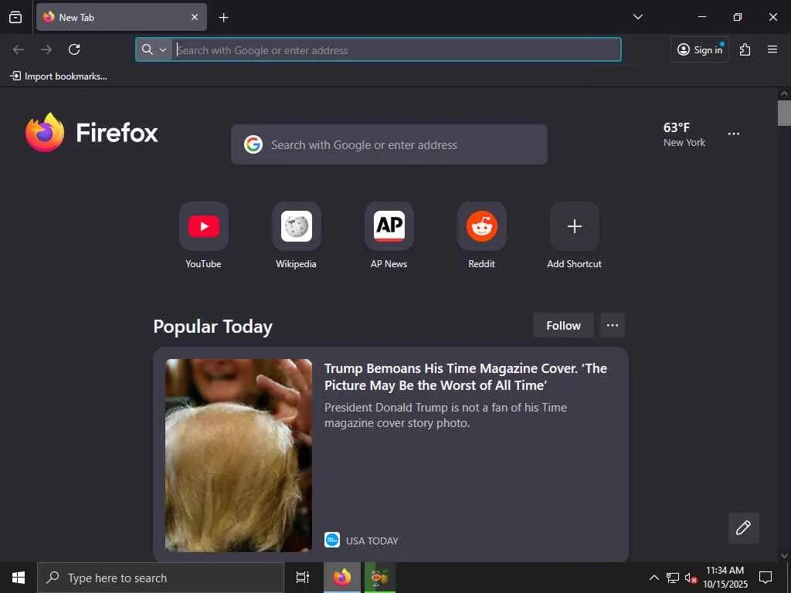Open search engine selector dropdown in address bar

click(x=154, y=49)
